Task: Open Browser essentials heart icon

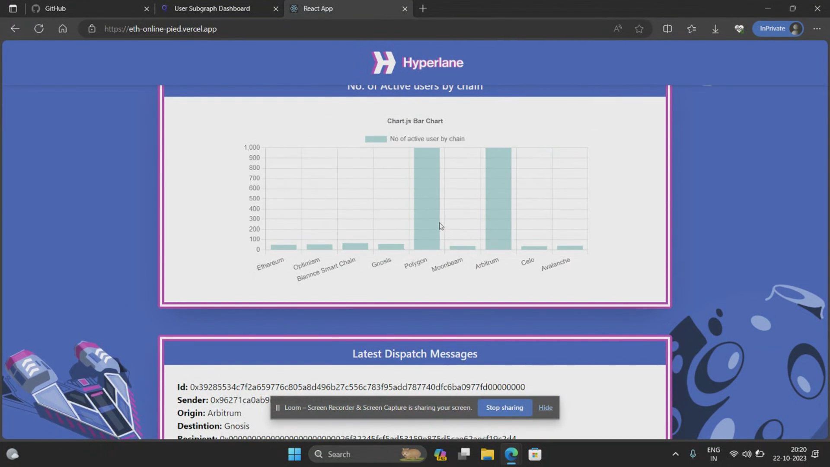Action: pyautogui.click(x=739, y=29)
